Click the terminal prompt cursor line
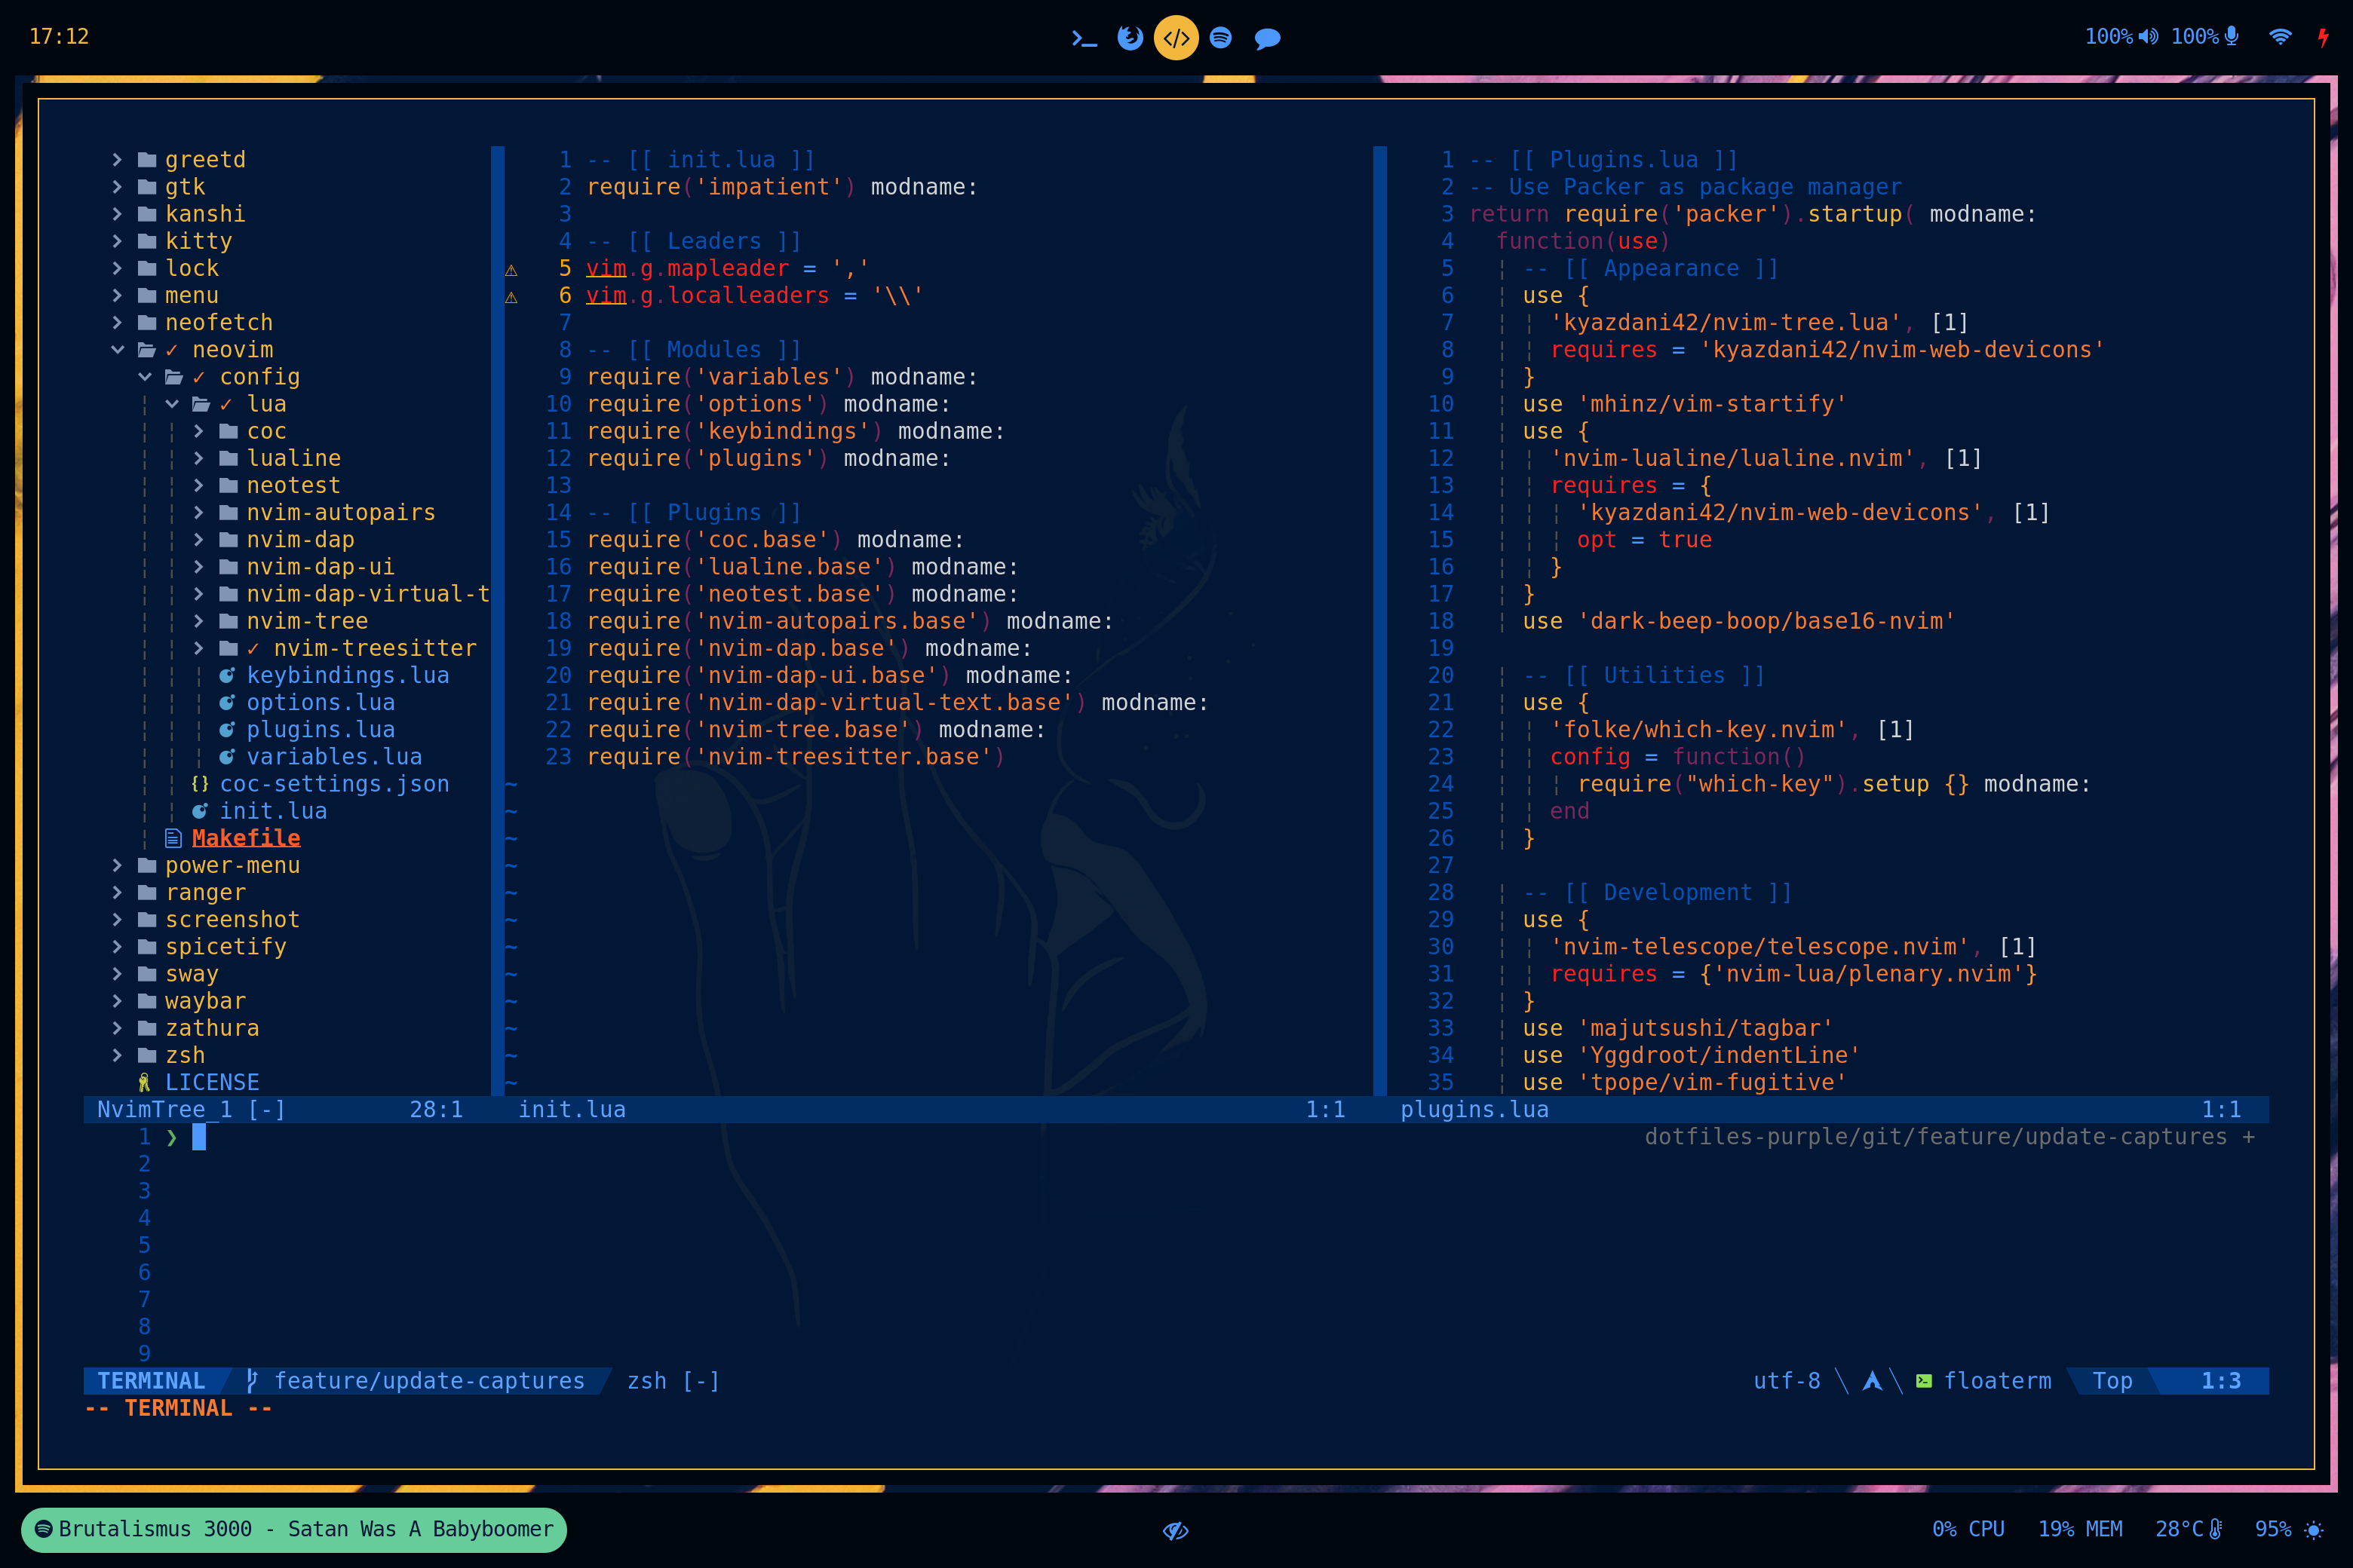This screenshot has width=2353, height=1568. tap(199, 1137)
